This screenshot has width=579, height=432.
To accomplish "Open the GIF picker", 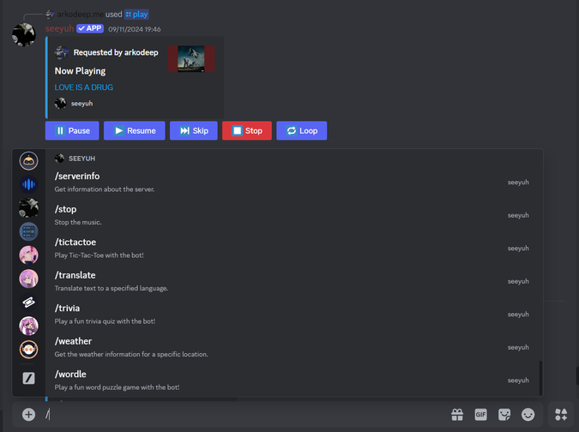I will point(480,414).
